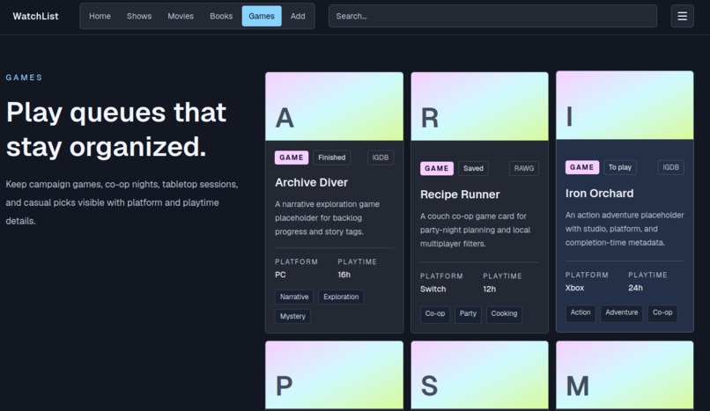Click the WatchList logo
The height and width of the screenshot is (411, 710).
(35, 16)
